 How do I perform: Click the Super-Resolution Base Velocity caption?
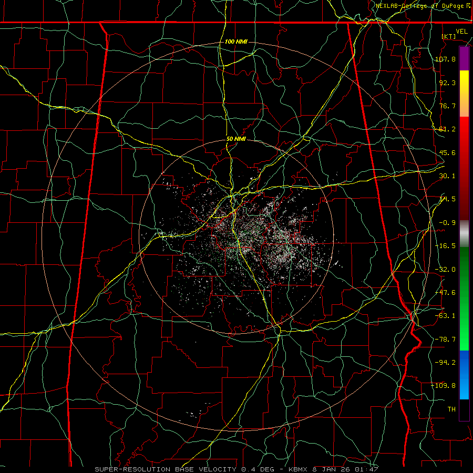(x=236, y=469)
